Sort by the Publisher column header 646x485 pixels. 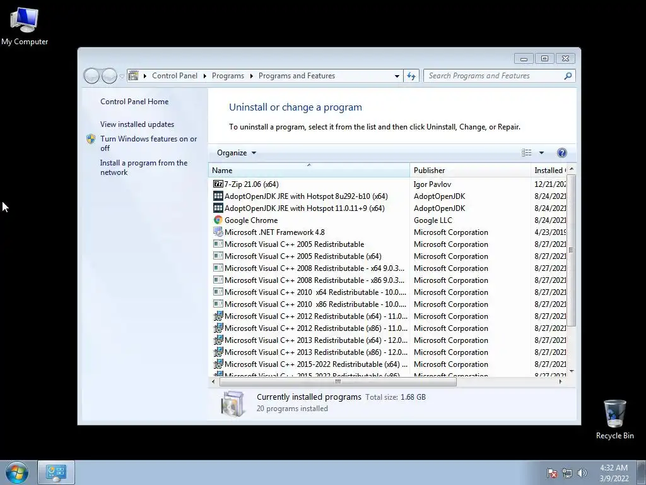click(470, 171)
